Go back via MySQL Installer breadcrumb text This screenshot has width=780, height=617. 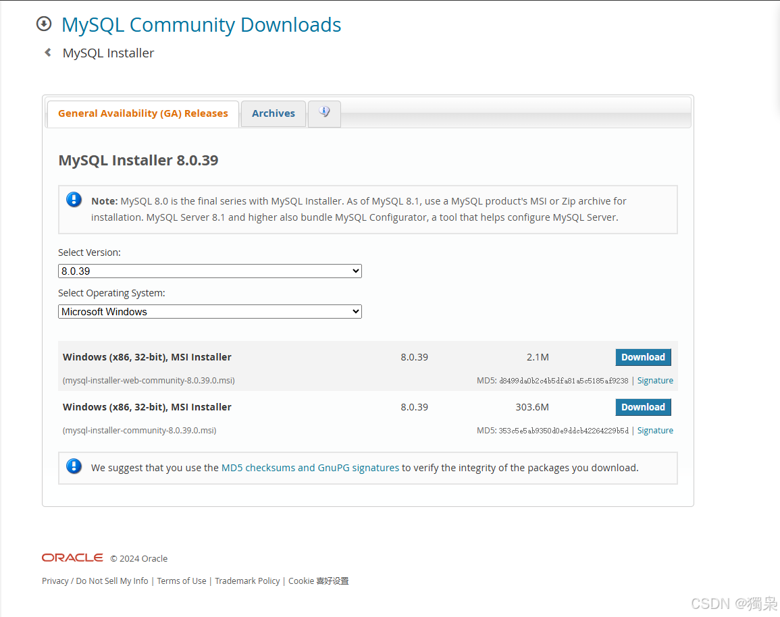coord(109,53)
